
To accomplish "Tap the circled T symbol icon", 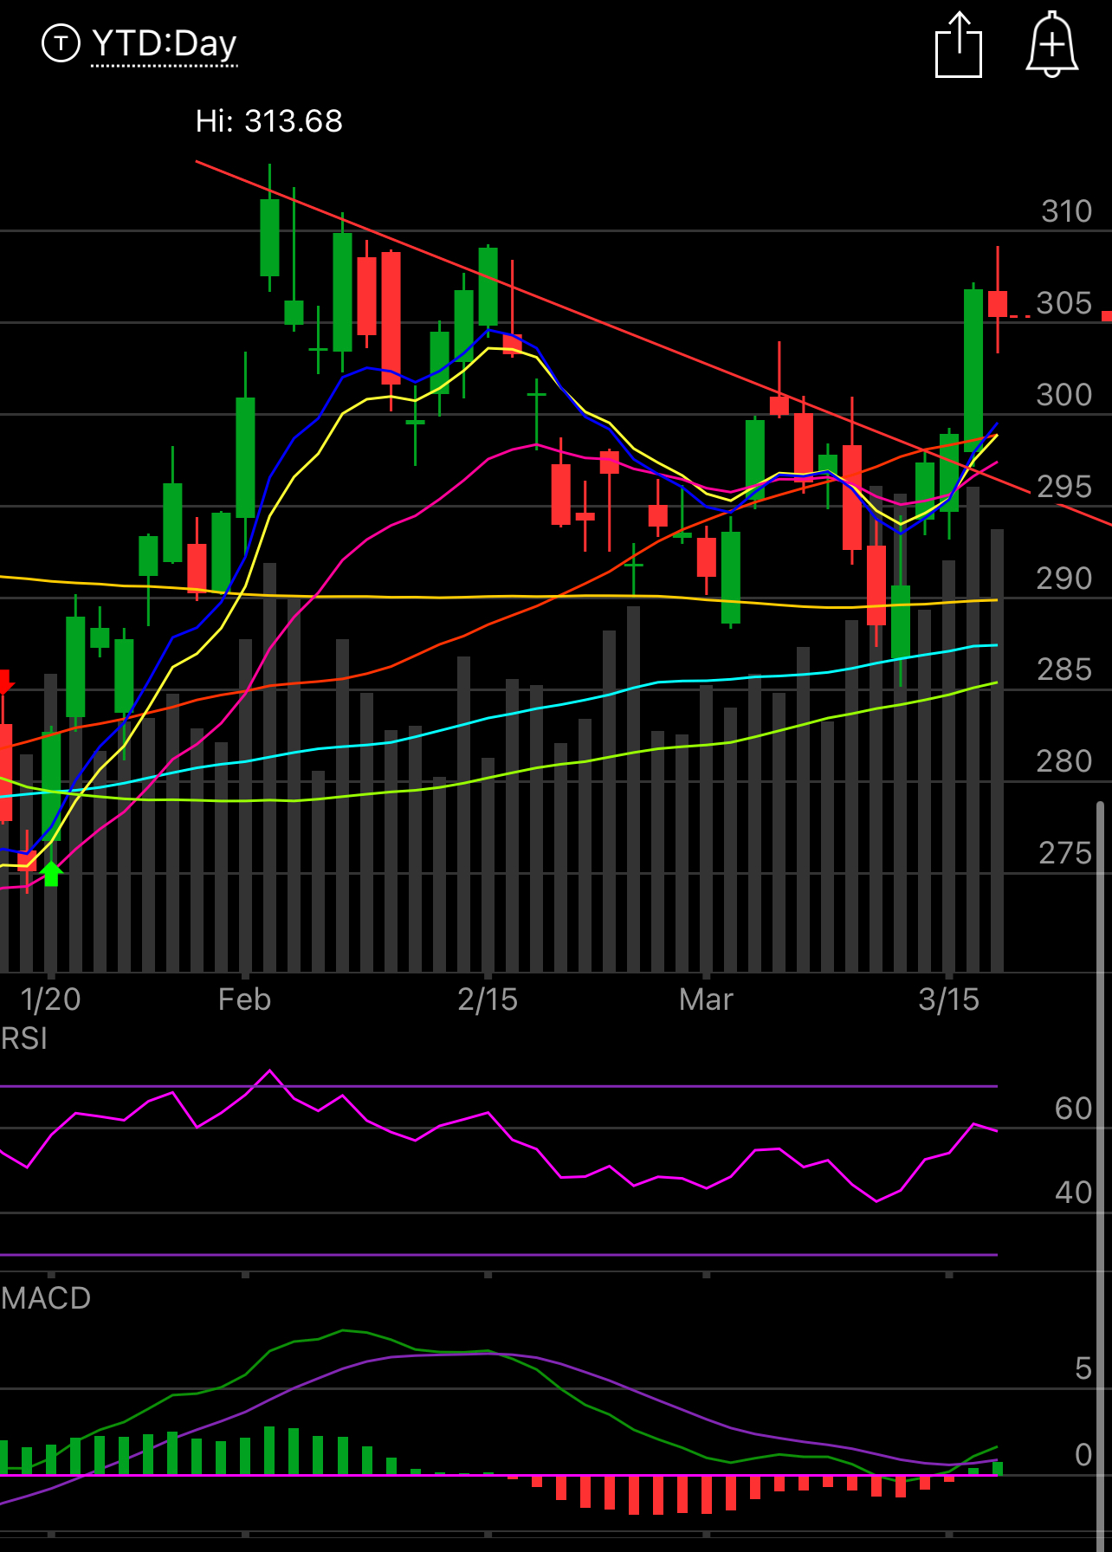I will click(x=61, y=43).
